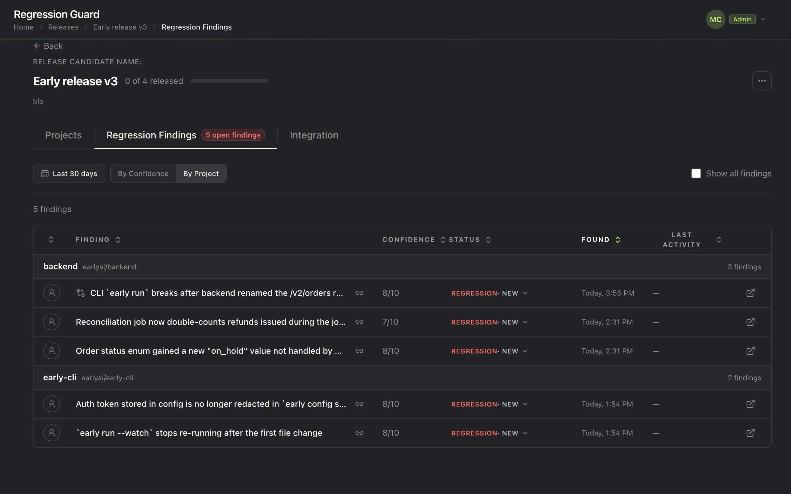Click 'Today, 3:55 PM' found time

pyautogui.click(x=608, y=293)
